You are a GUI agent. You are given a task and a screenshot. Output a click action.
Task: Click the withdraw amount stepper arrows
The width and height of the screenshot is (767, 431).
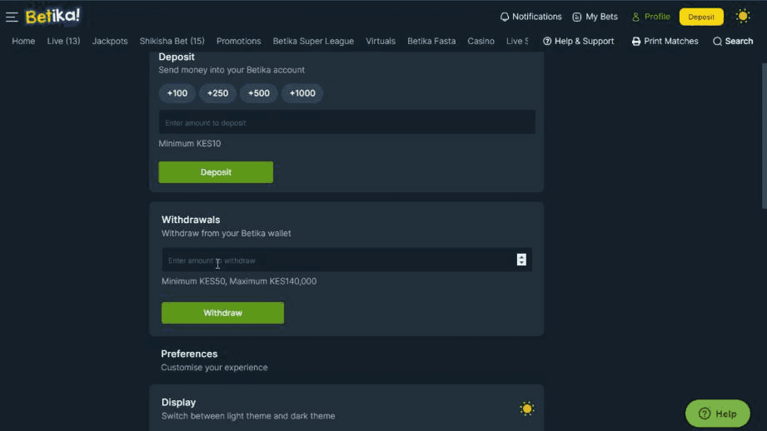tap(521, 260)
